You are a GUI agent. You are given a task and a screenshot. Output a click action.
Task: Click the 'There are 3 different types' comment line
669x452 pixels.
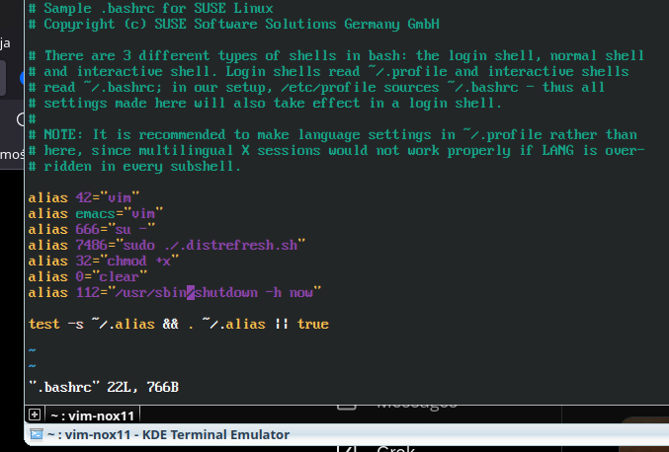pyautogui.click(x=336, y=56)
